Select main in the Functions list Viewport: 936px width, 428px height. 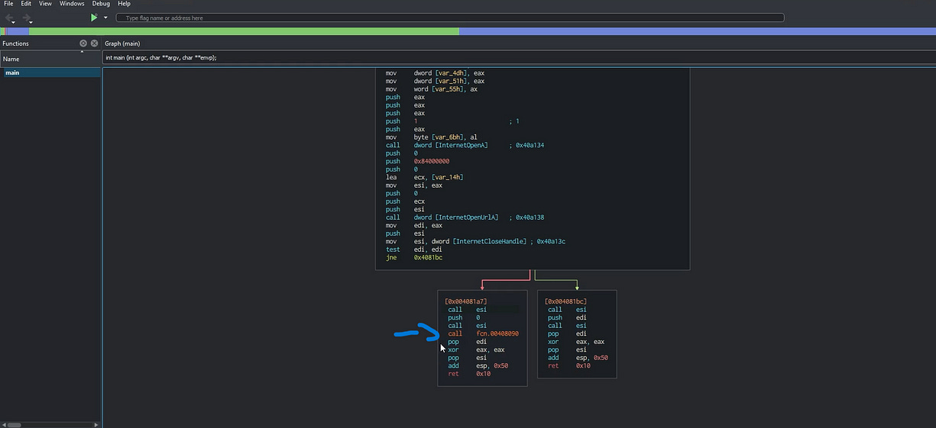[x=13, y=72]
